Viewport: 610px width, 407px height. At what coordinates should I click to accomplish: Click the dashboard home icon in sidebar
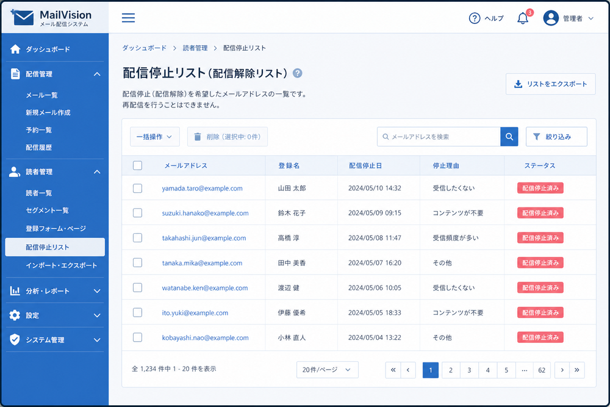(x=15, y=49)
